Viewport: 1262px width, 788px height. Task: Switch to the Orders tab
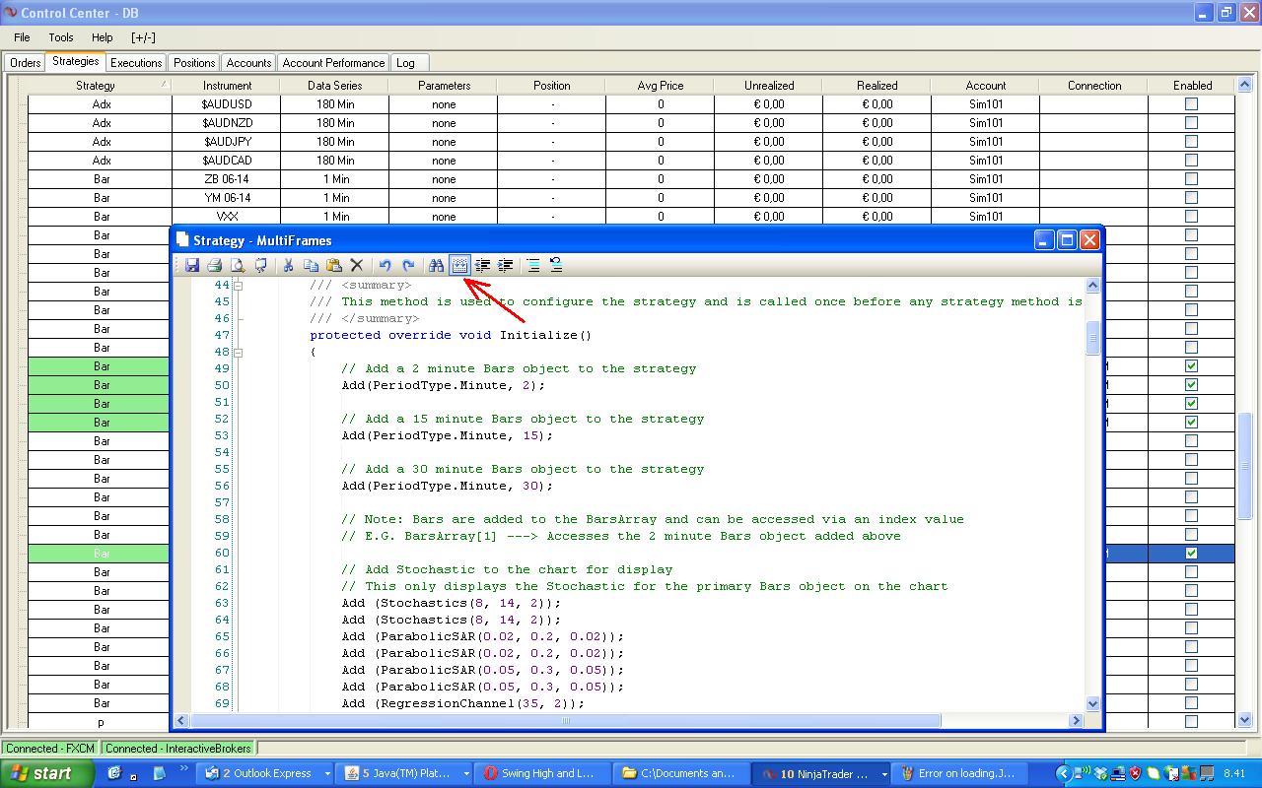[x=26, y=63]
